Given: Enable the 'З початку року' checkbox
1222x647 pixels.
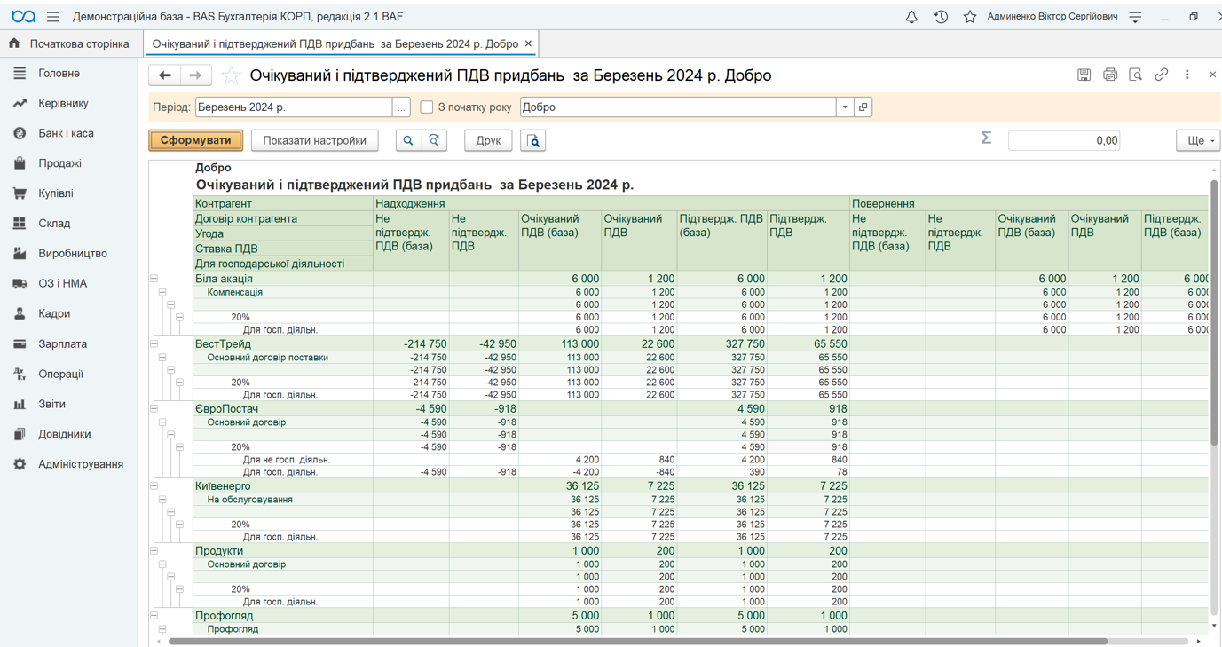Looking at the screenshot, I should pyautogui.click(x=427, y=107).
